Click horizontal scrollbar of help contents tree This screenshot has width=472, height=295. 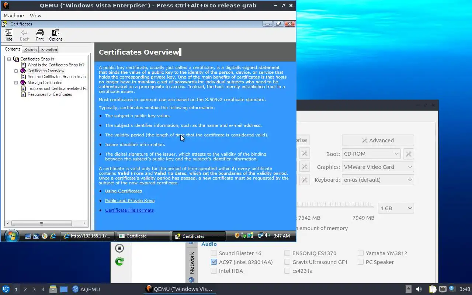42,223
